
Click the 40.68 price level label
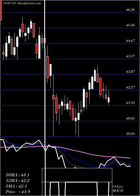tap(130, 118)
